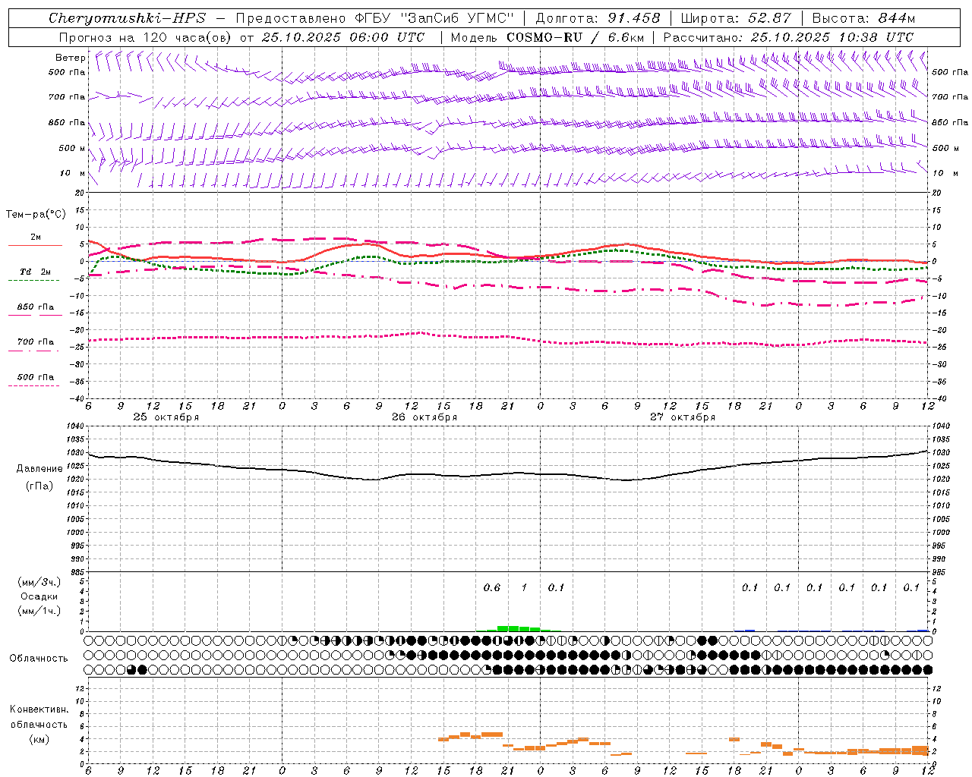This screenshot has width=972, height=777.
Task: Click the 700 гПа temperature legend entry
Action: [36, 342]
